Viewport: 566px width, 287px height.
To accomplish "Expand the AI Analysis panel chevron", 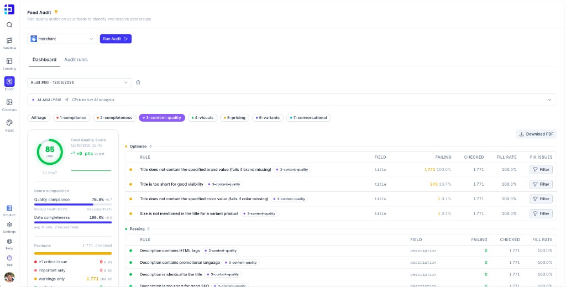I will click(549, 100).
